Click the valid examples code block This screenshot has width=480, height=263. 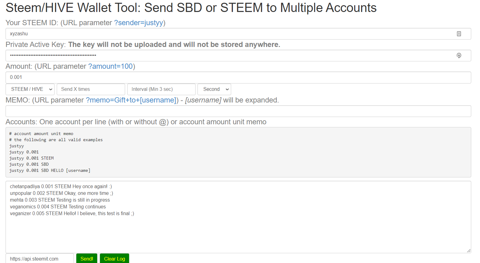(238, 152)
